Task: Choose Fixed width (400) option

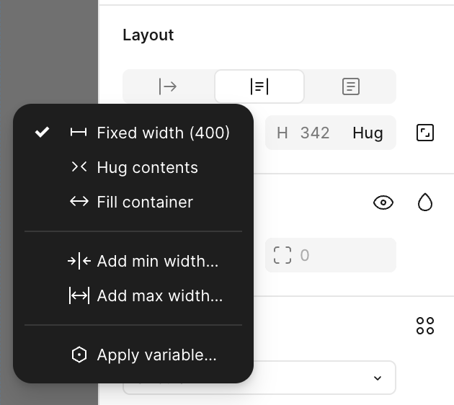Action: (x=163, y=133)
